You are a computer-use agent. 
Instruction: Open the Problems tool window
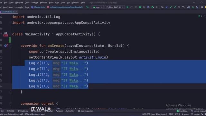(23, 111)
